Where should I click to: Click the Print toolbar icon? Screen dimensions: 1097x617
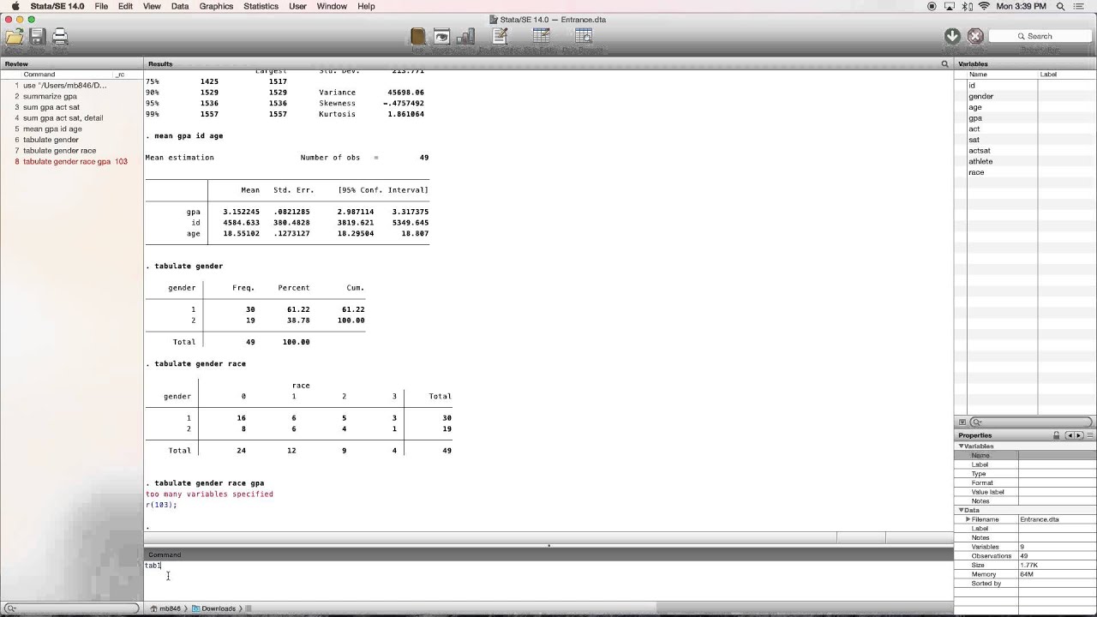(x=60, y=36)
